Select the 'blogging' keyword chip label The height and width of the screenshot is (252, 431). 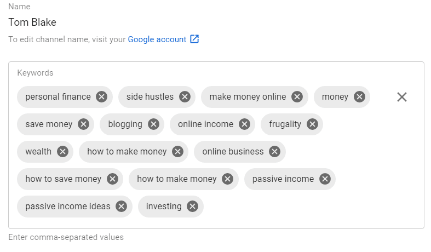(x=125, y=124)
